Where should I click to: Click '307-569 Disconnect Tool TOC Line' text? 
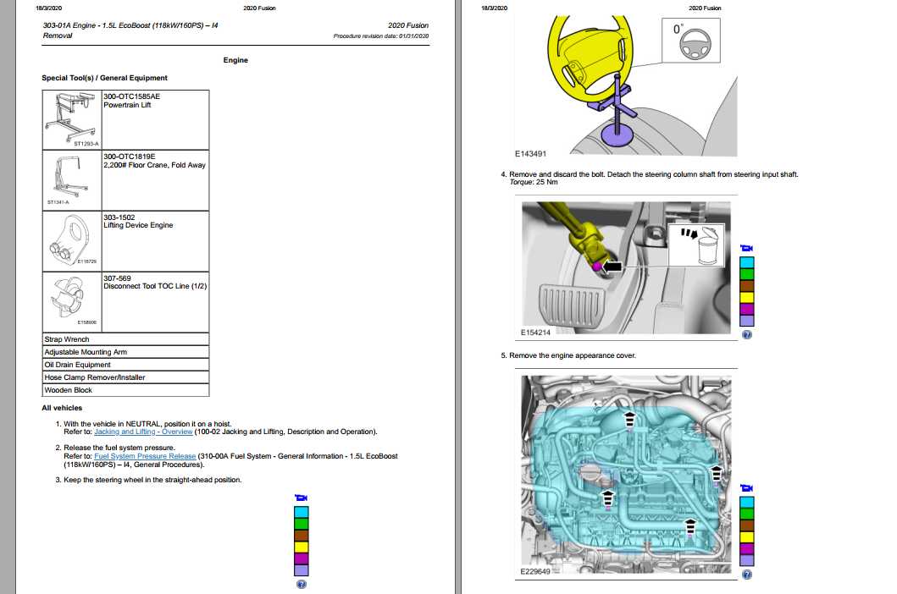tap(155, 283)
